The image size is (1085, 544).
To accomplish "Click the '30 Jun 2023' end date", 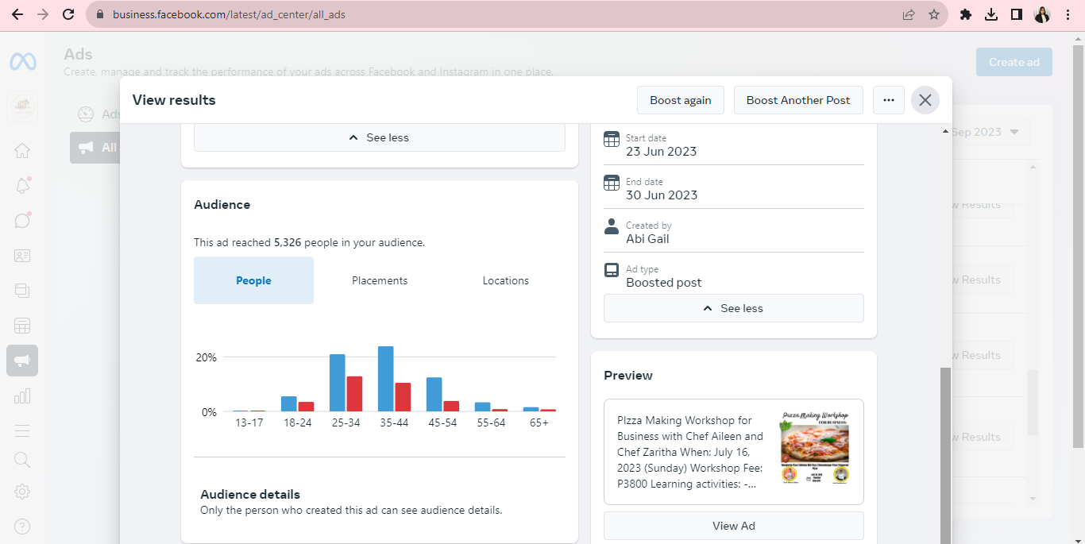I will click(662, 195).
